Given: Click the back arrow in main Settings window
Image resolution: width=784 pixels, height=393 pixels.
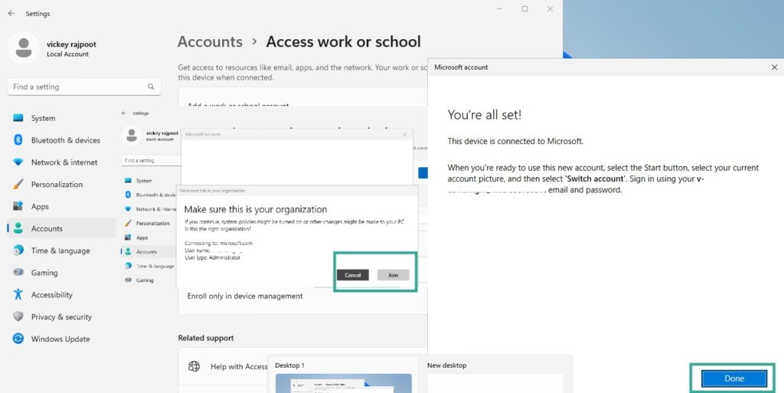Looking at the screenshot, I should [11, 14].
